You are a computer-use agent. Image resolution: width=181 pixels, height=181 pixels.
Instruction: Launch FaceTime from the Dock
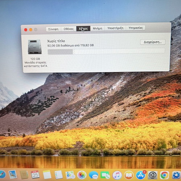click(x=105, y=175)
